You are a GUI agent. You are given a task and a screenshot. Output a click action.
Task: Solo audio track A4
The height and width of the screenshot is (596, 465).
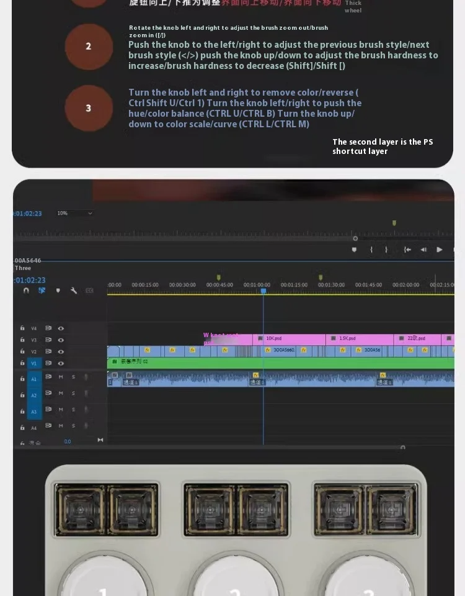73,426
